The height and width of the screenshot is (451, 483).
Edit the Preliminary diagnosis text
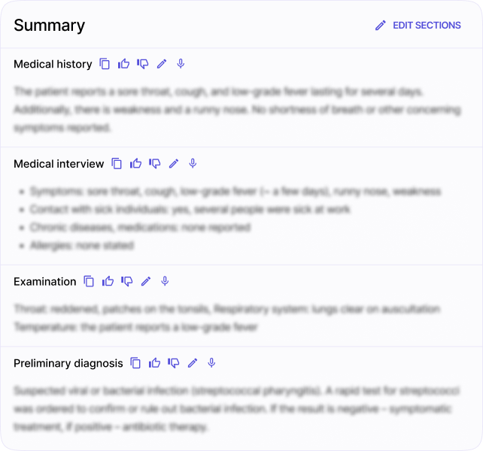click(193, 363)
